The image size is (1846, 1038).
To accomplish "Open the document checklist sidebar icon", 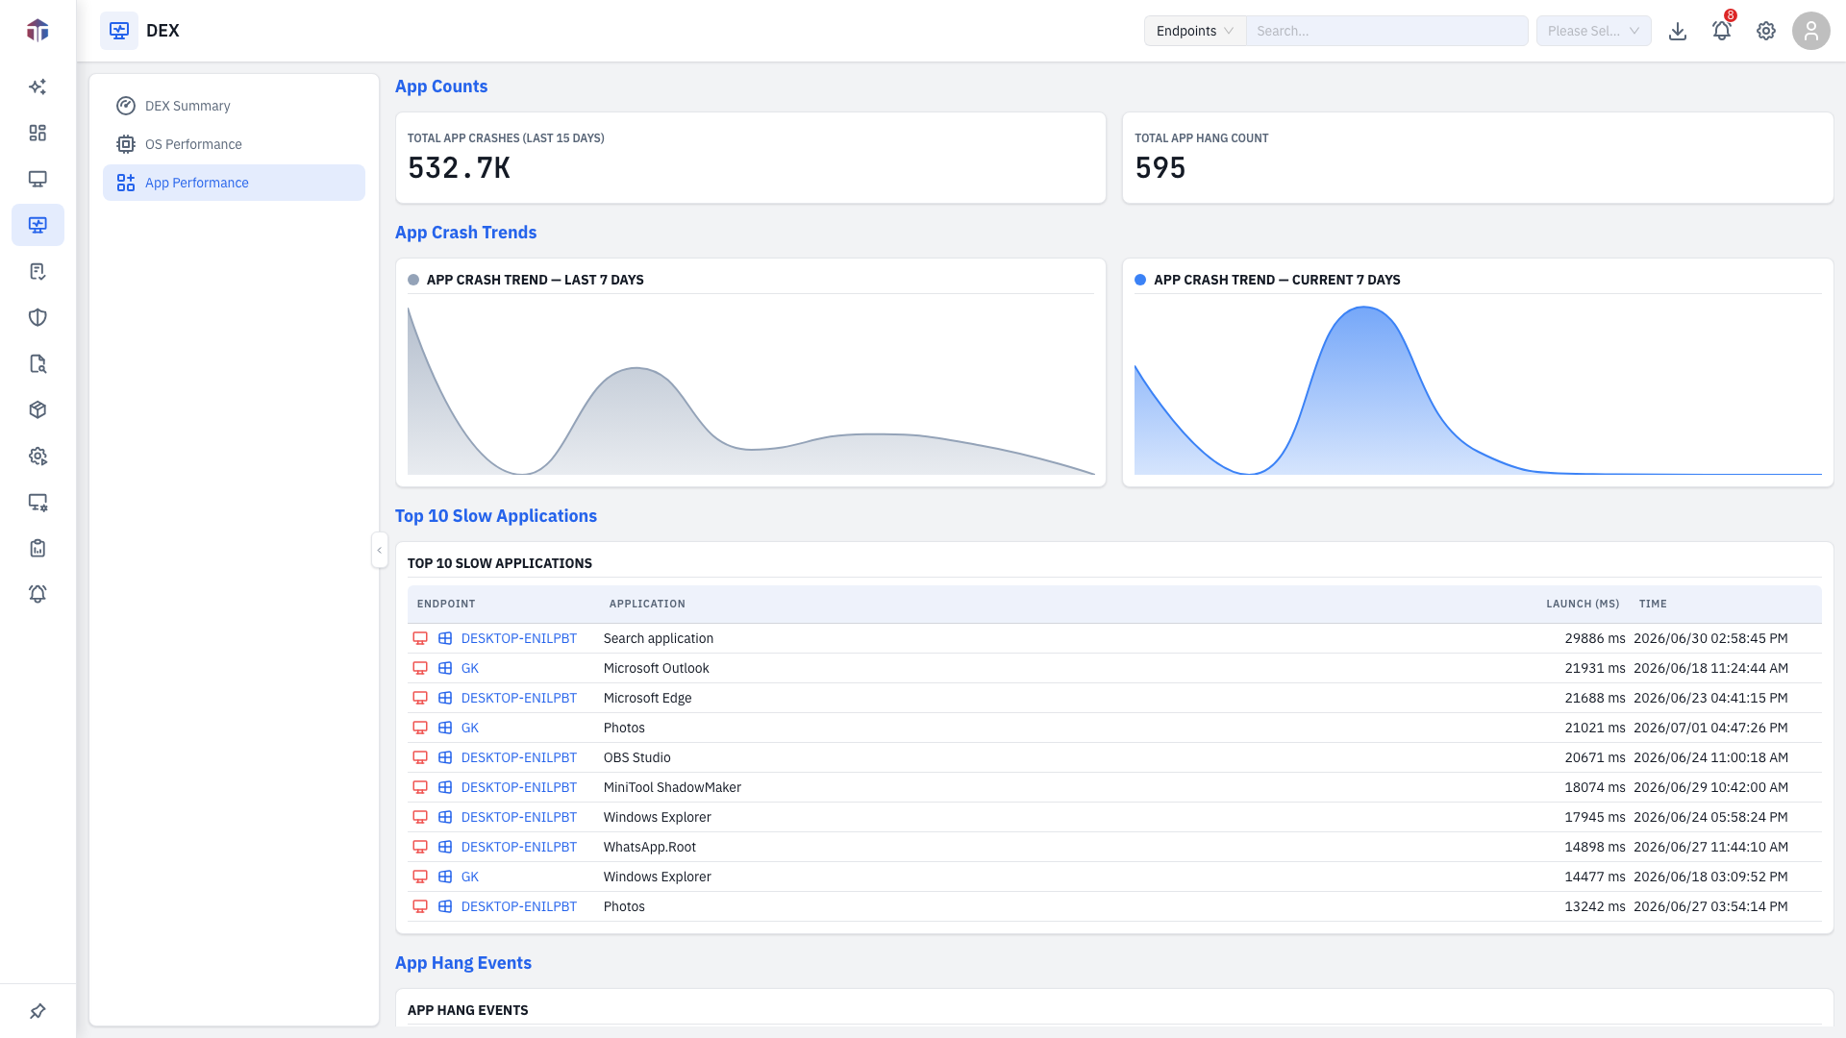I will coord(37,271).
